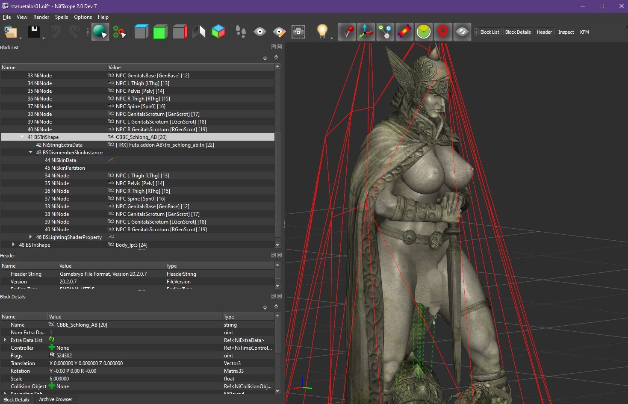Click Block Details expand-all down chevron

pyautogui.click(x=265, y=307)
